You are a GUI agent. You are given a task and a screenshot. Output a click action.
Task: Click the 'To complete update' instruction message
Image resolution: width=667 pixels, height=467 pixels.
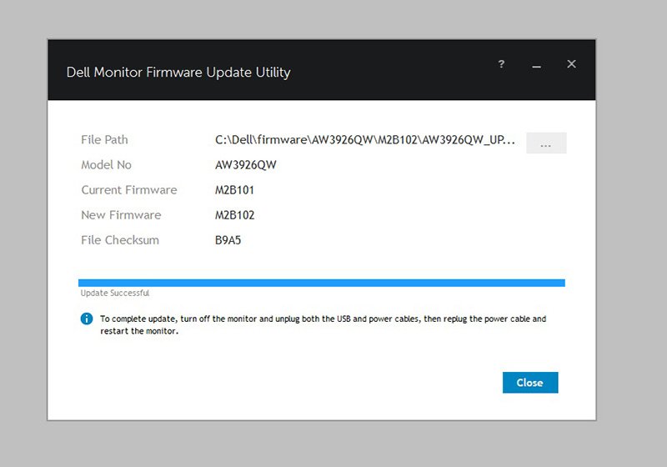tap(323, 325)
